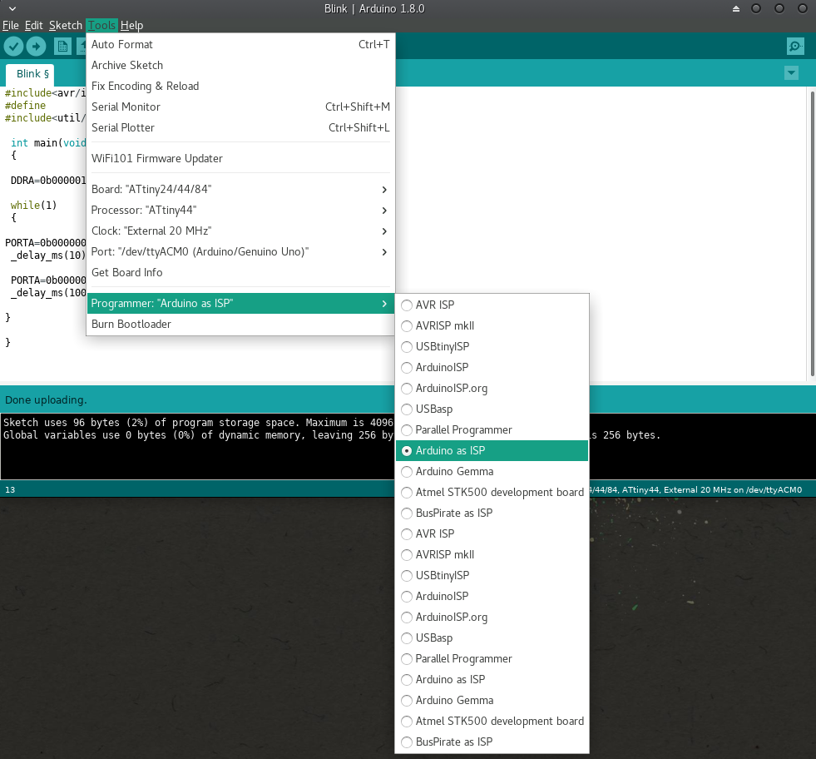Select the upper ArduinoISP.org radio option

coord(492,388)
